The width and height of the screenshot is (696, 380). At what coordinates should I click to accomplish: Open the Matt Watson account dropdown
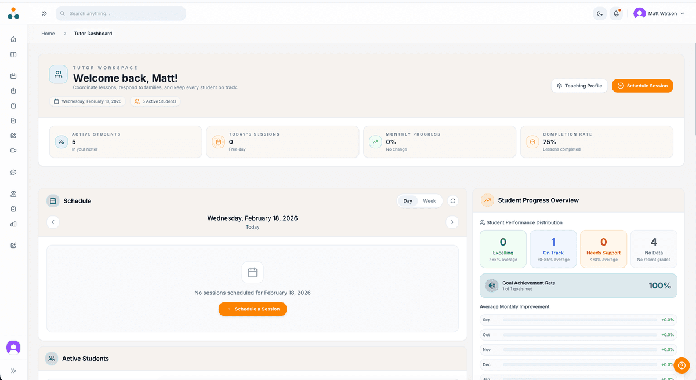click(658, 13)
